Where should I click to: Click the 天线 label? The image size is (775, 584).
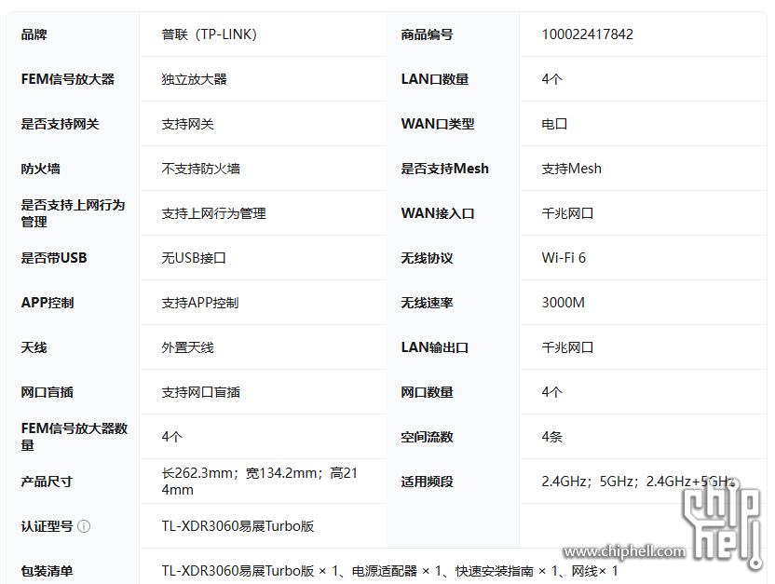click(x=34, y=347)
